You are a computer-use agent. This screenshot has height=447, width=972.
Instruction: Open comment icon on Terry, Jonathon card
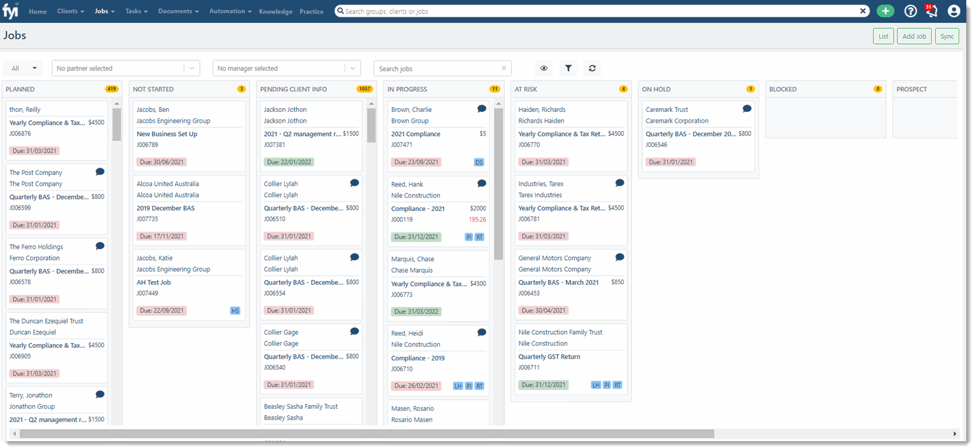click(x=100, y=395)
